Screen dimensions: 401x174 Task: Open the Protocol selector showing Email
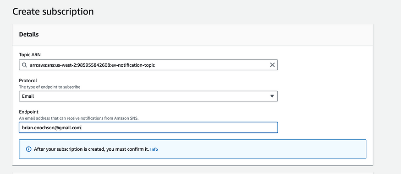[148, 96]
